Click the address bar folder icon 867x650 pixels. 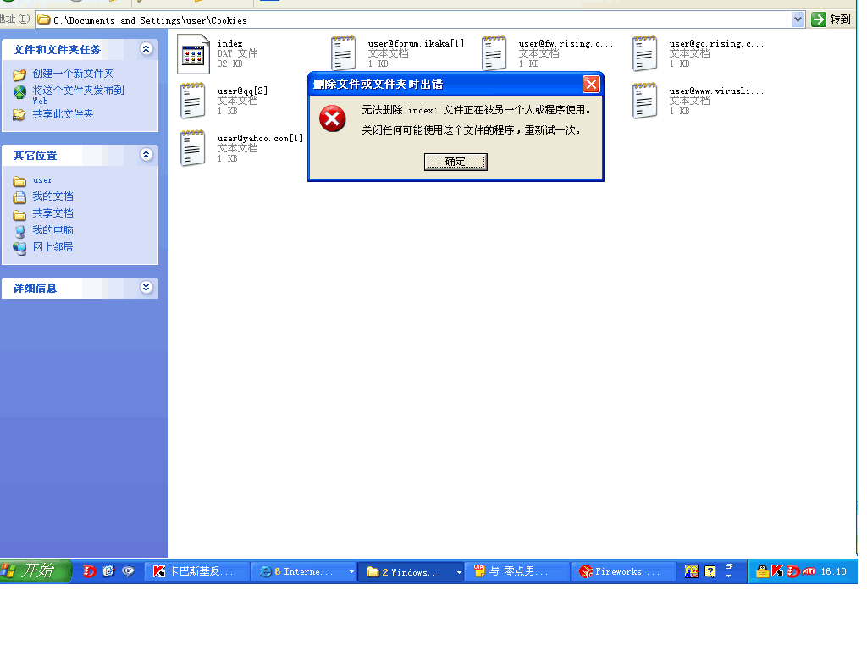(x=44, y=20)
